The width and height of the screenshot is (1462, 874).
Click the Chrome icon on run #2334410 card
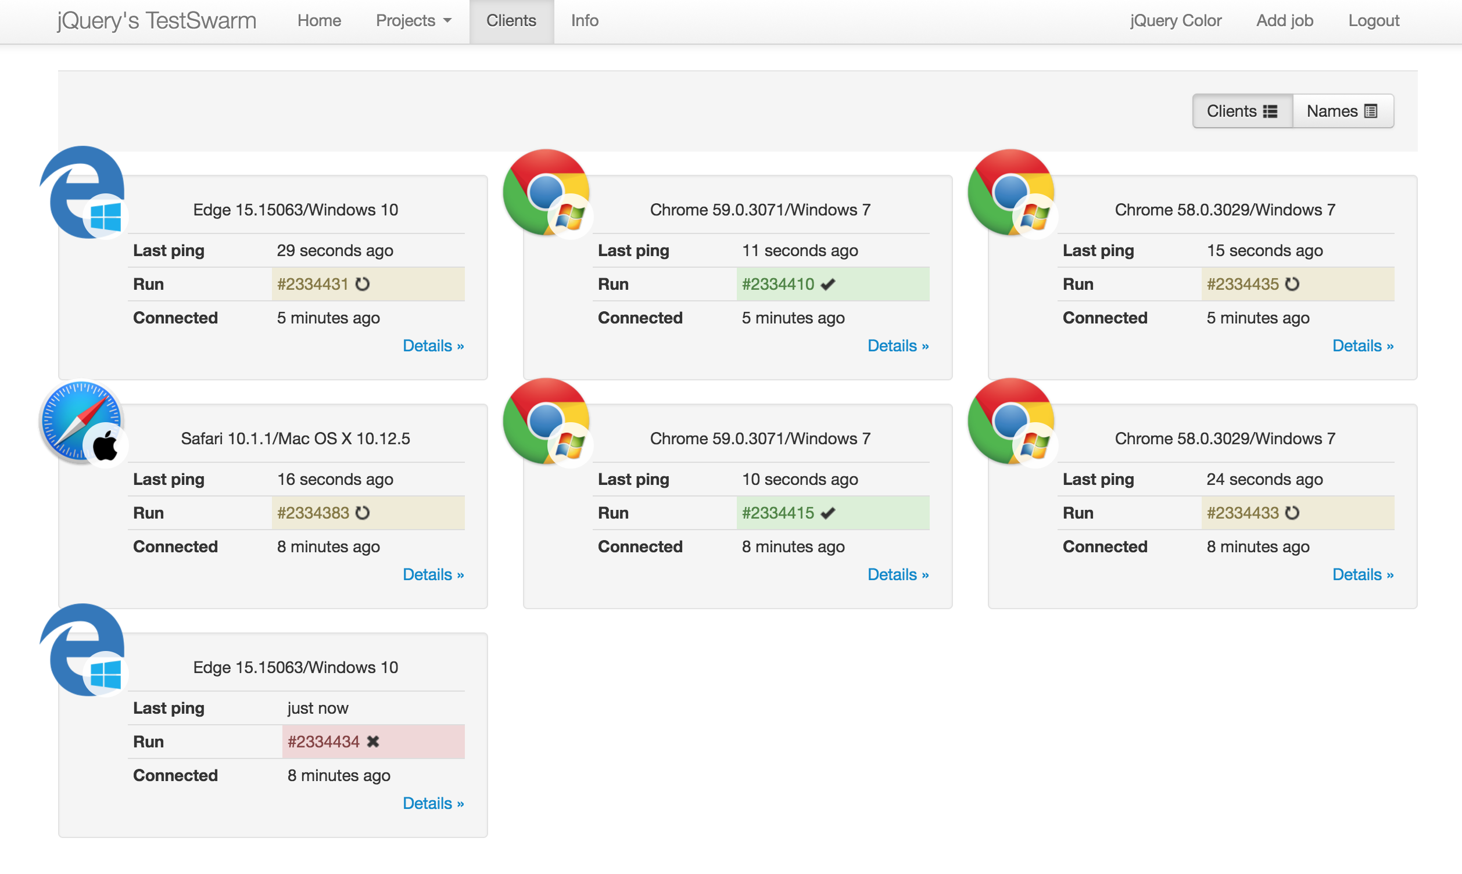tap(547, 193)
